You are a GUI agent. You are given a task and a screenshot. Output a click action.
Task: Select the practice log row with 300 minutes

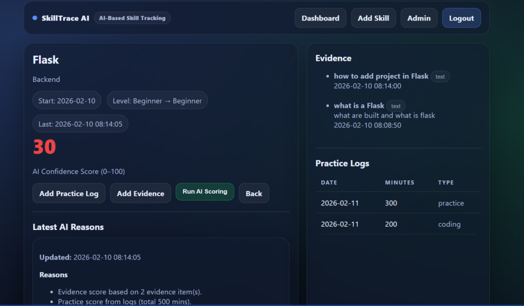tap(399, 203)
